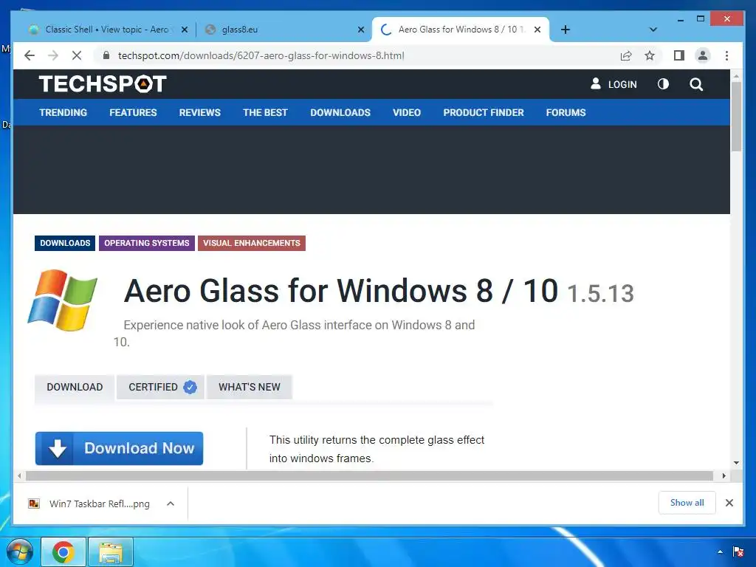Image resolution: width=756 pixels, height=567 pixels.
Task: Click the padlock site info icon
Action: [106, 55]
